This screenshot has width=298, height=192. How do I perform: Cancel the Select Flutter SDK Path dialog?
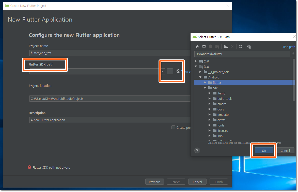pyautogui.click(x=285, y=151)
